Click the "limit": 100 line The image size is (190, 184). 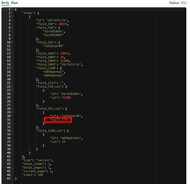click(32, 175)
